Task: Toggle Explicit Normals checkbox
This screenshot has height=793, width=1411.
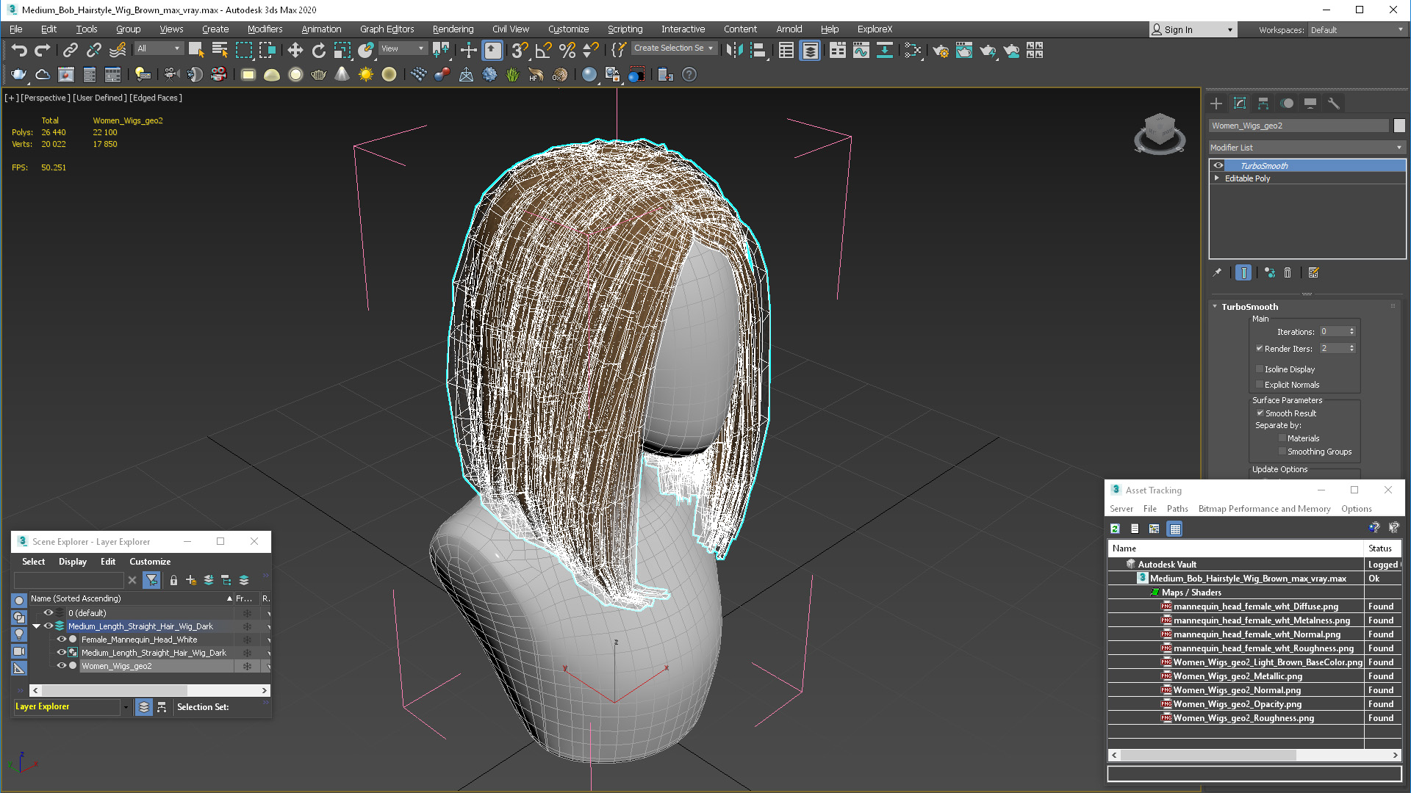Action: click(x=1260, y=385)
